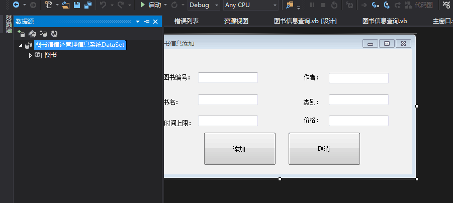Click the Add New Data Source icon
Image resolution: width=453 pixels, height=203 pixels.
tap(21, 34)
